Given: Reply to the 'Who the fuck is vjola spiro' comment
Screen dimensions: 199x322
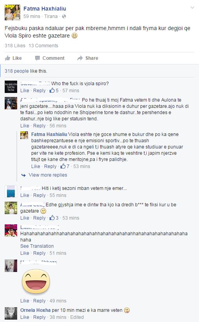Looking at the screenshot, I should pos(39,91).
